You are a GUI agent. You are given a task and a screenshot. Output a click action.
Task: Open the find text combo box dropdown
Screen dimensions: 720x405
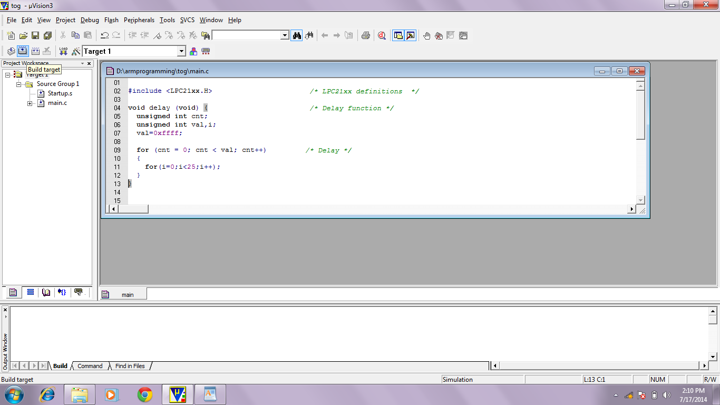pyautogui.click(x=285, y=35)
